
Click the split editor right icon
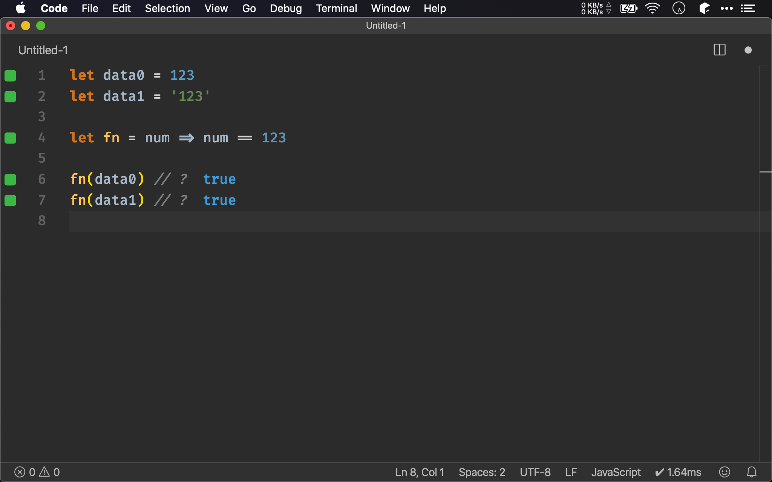pyautogui.click(x=719, y=50)
